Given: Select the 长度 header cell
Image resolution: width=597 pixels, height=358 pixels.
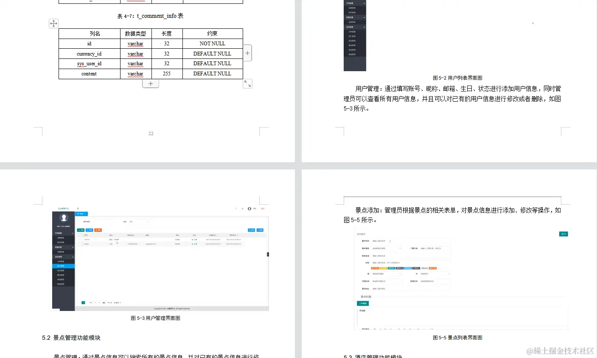Looking at the screenshot, I should tap(167, 33).
